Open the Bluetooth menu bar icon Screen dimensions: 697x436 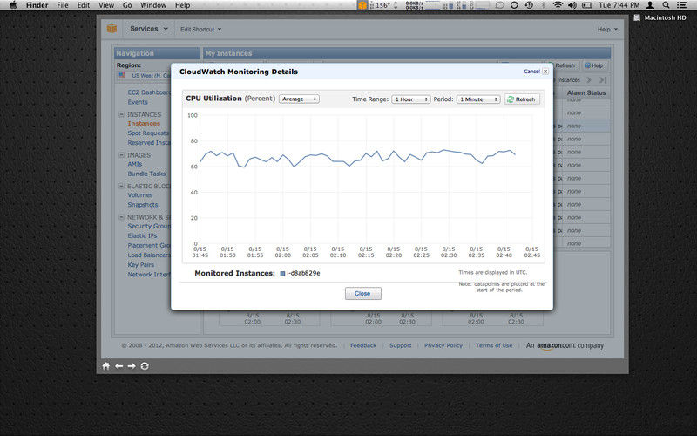[x=543, y=5]
